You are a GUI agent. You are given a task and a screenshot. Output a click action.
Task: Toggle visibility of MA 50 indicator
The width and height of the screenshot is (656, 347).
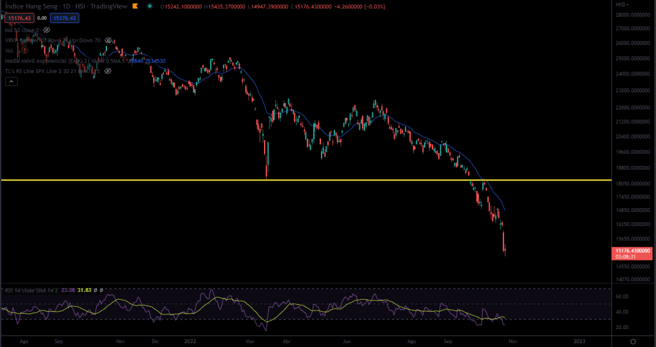tap(47, 30)
